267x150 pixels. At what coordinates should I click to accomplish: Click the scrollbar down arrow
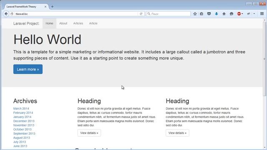tap(264, 147)
